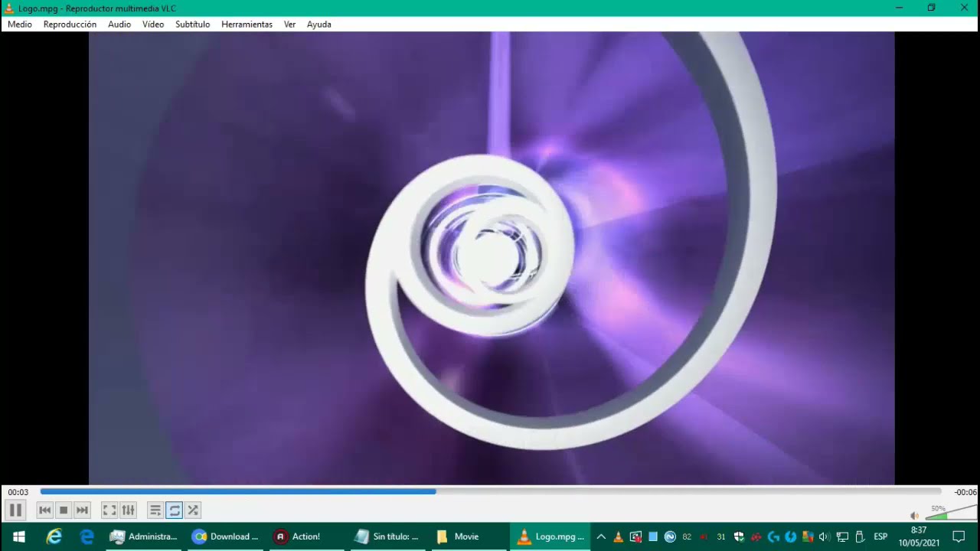This screenshot has width=980, height=551.
Task: Switch to the Administra... taskbar window
Action: [x=144, y=536]
